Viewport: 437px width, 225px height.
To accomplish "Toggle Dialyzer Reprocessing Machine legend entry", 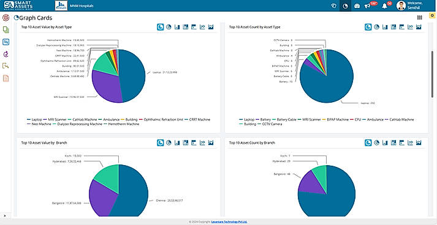I will (x=77, y=124).
